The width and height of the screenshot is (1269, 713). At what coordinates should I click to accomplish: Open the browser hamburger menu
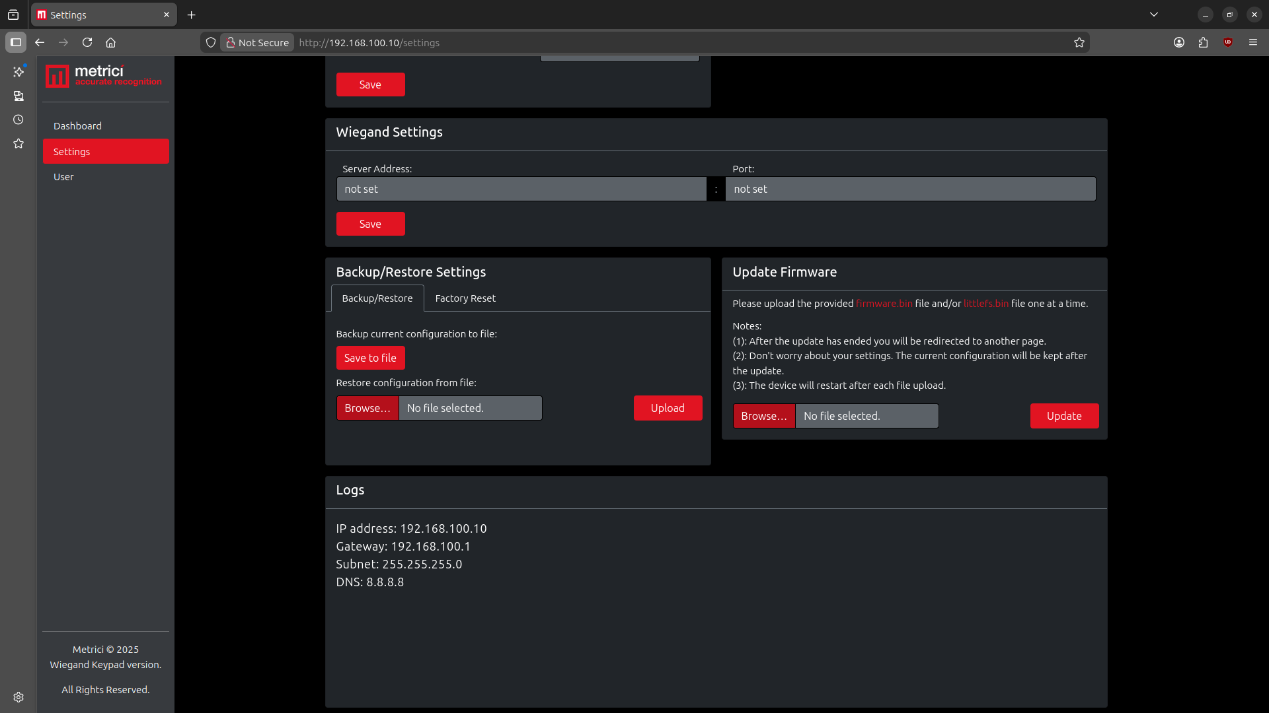1253,42
